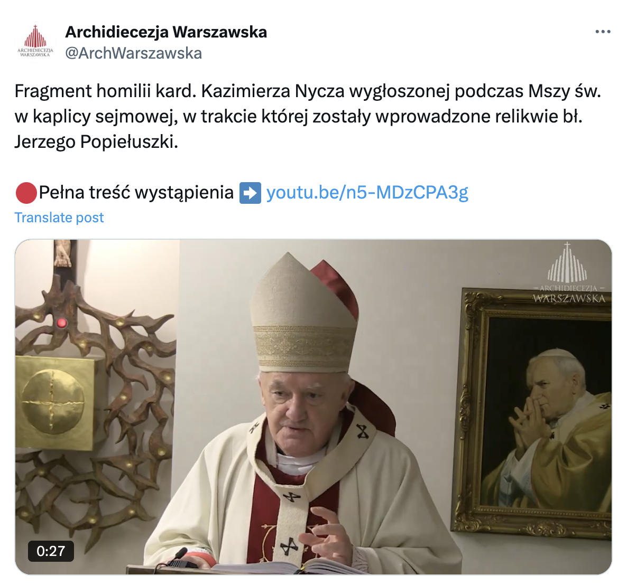
Task: Open Archidiecezja Warszawska display name
Action: coord(166,32)
